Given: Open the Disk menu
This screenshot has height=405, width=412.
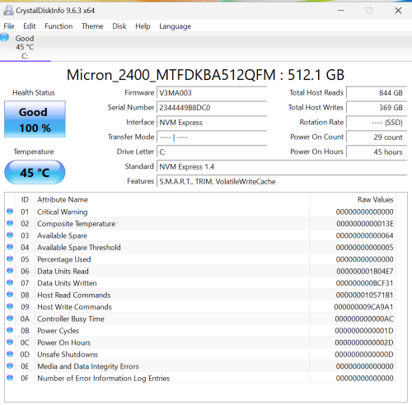Looking at the screenshot, I should pos(119,26).
